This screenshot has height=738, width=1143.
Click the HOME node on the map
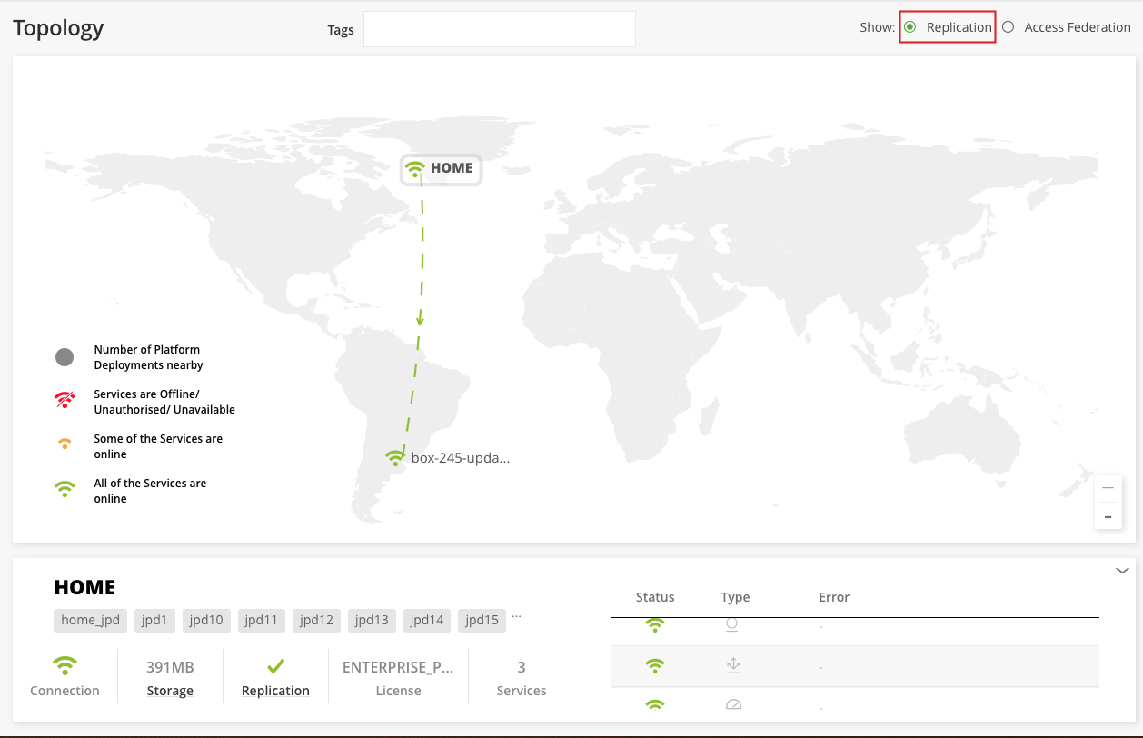(x=442, y=168)
